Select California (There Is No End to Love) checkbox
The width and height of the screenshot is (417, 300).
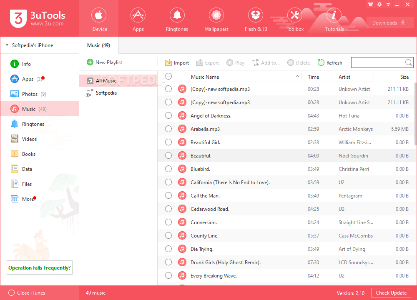click(x=168, y=182)
